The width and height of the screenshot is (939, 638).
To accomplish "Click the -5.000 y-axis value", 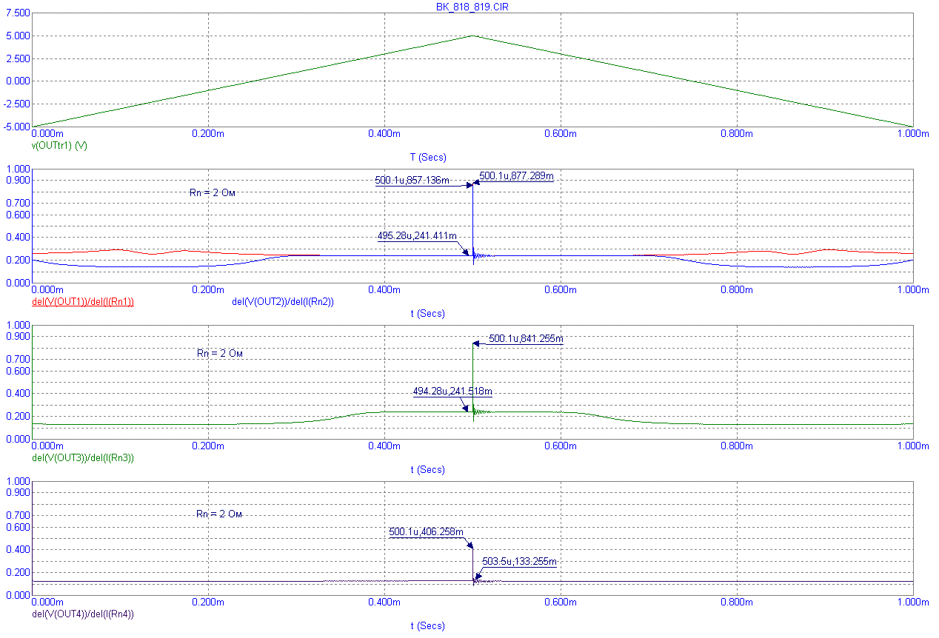I will click(x=16, y=127).
